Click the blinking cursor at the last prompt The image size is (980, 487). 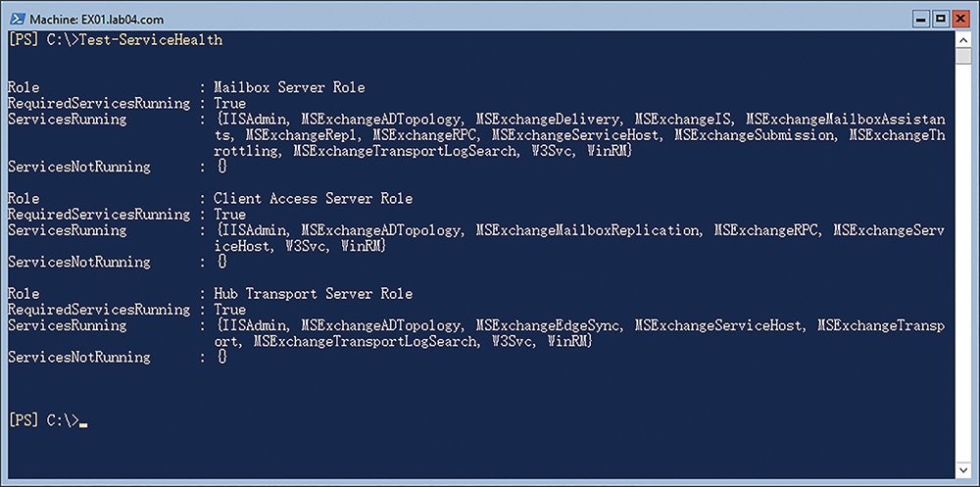coord(83,425)
